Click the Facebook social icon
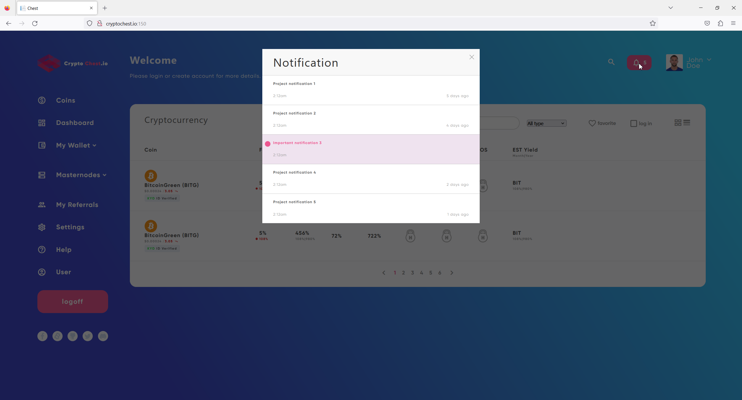The image size is (742, 400). 42,336
